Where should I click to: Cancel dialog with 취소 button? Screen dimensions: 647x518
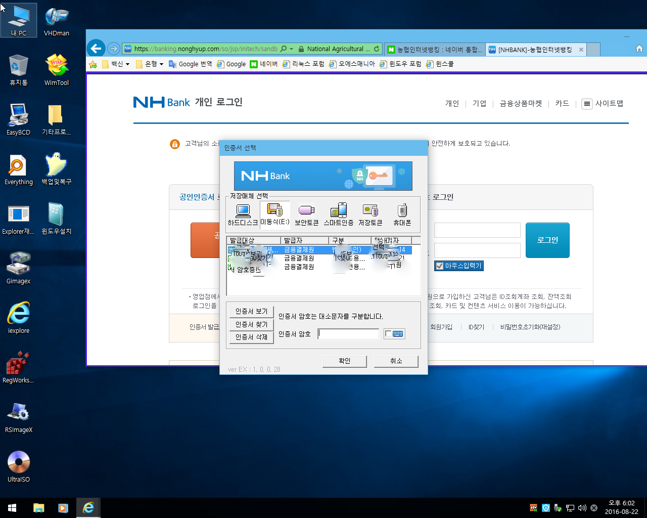396,361
